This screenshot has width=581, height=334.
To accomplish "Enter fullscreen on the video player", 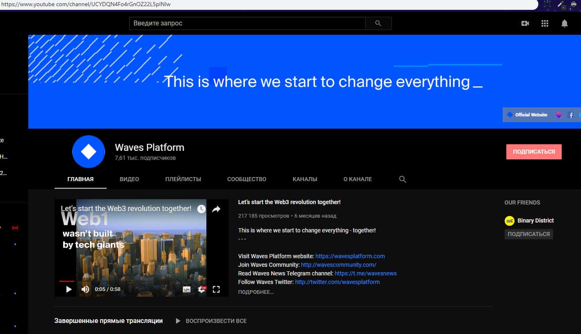I will (216, 289).
